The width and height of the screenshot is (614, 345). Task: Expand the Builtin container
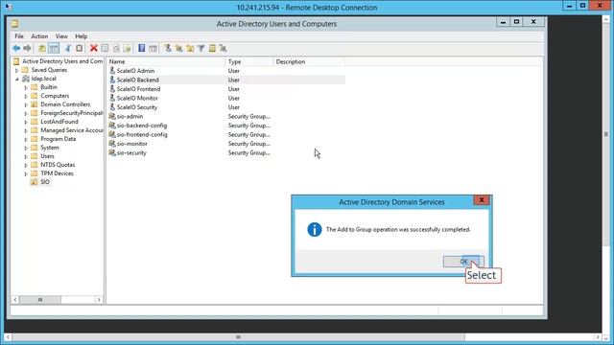26,87
